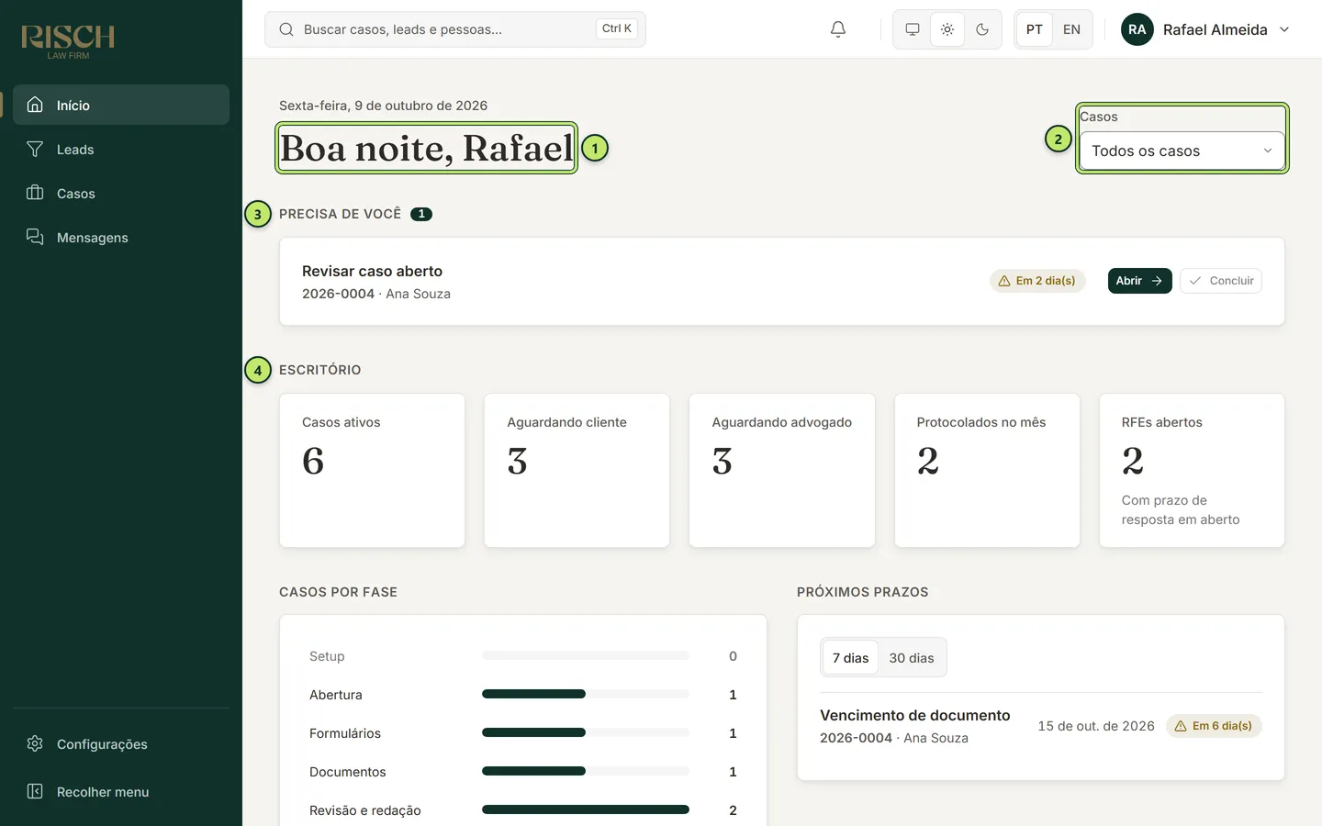The image size is (1322, 826).
Task: Switch language to PT
Action: pos(1035,29)
